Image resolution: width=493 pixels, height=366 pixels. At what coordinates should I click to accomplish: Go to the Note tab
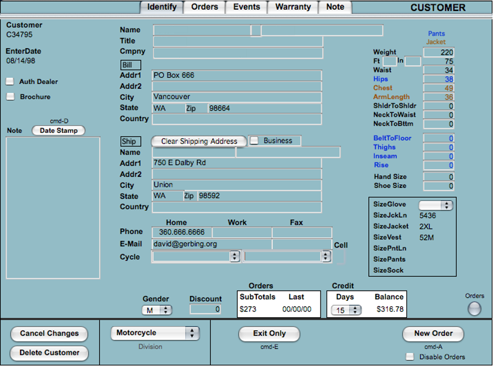(x=335, y=7)
